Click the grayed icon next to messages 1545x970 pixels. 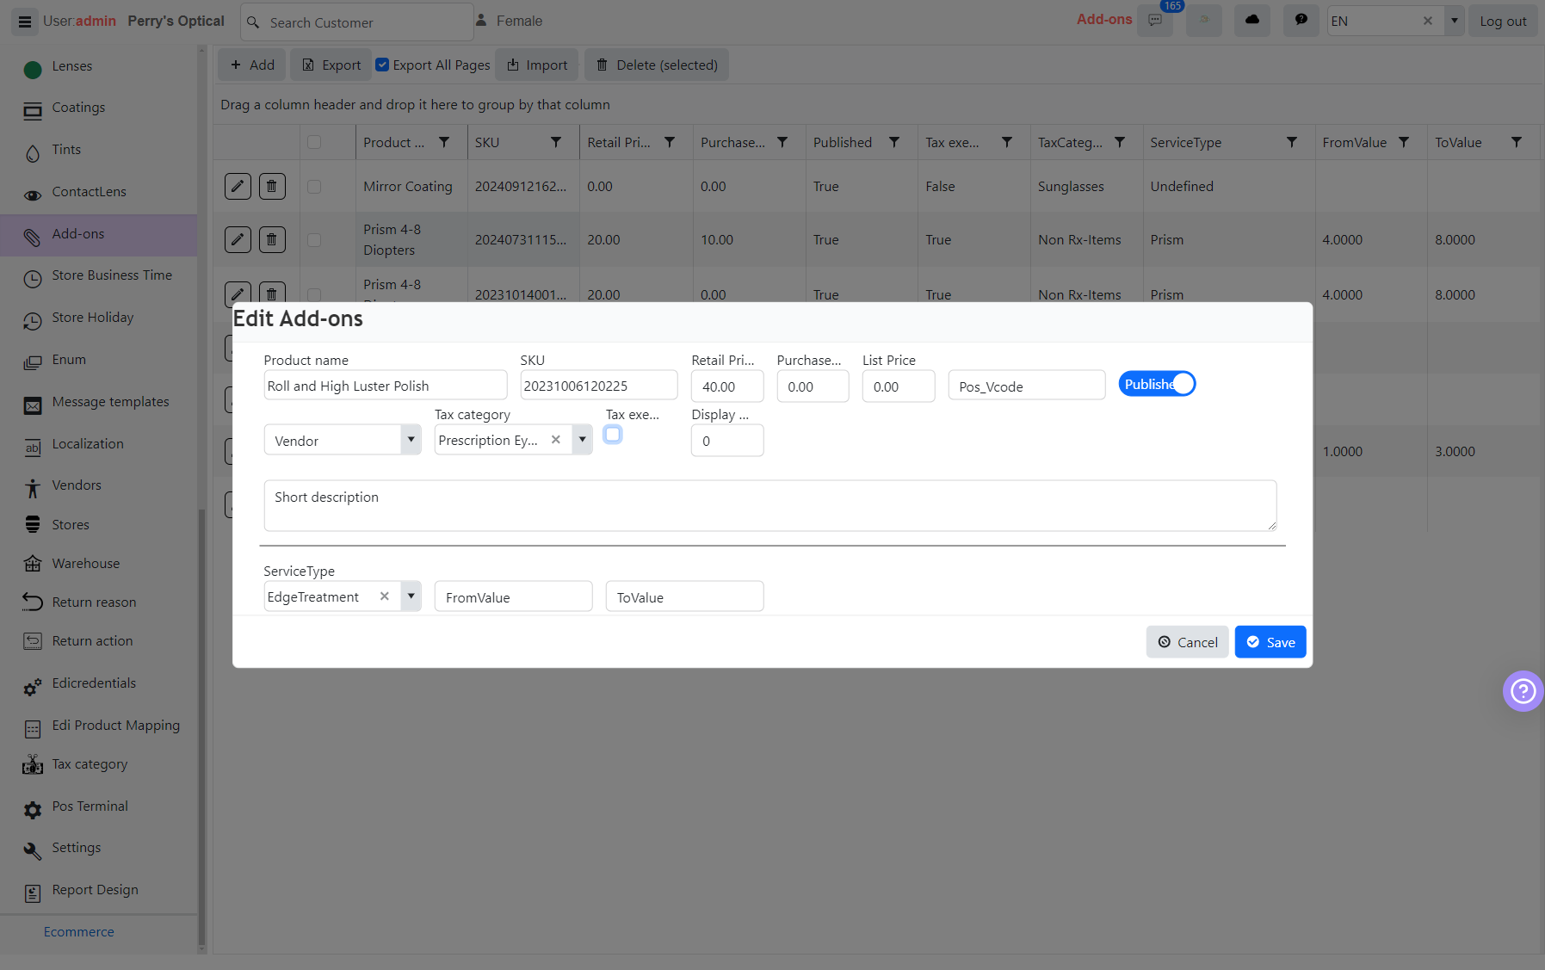pos(1204,21)
